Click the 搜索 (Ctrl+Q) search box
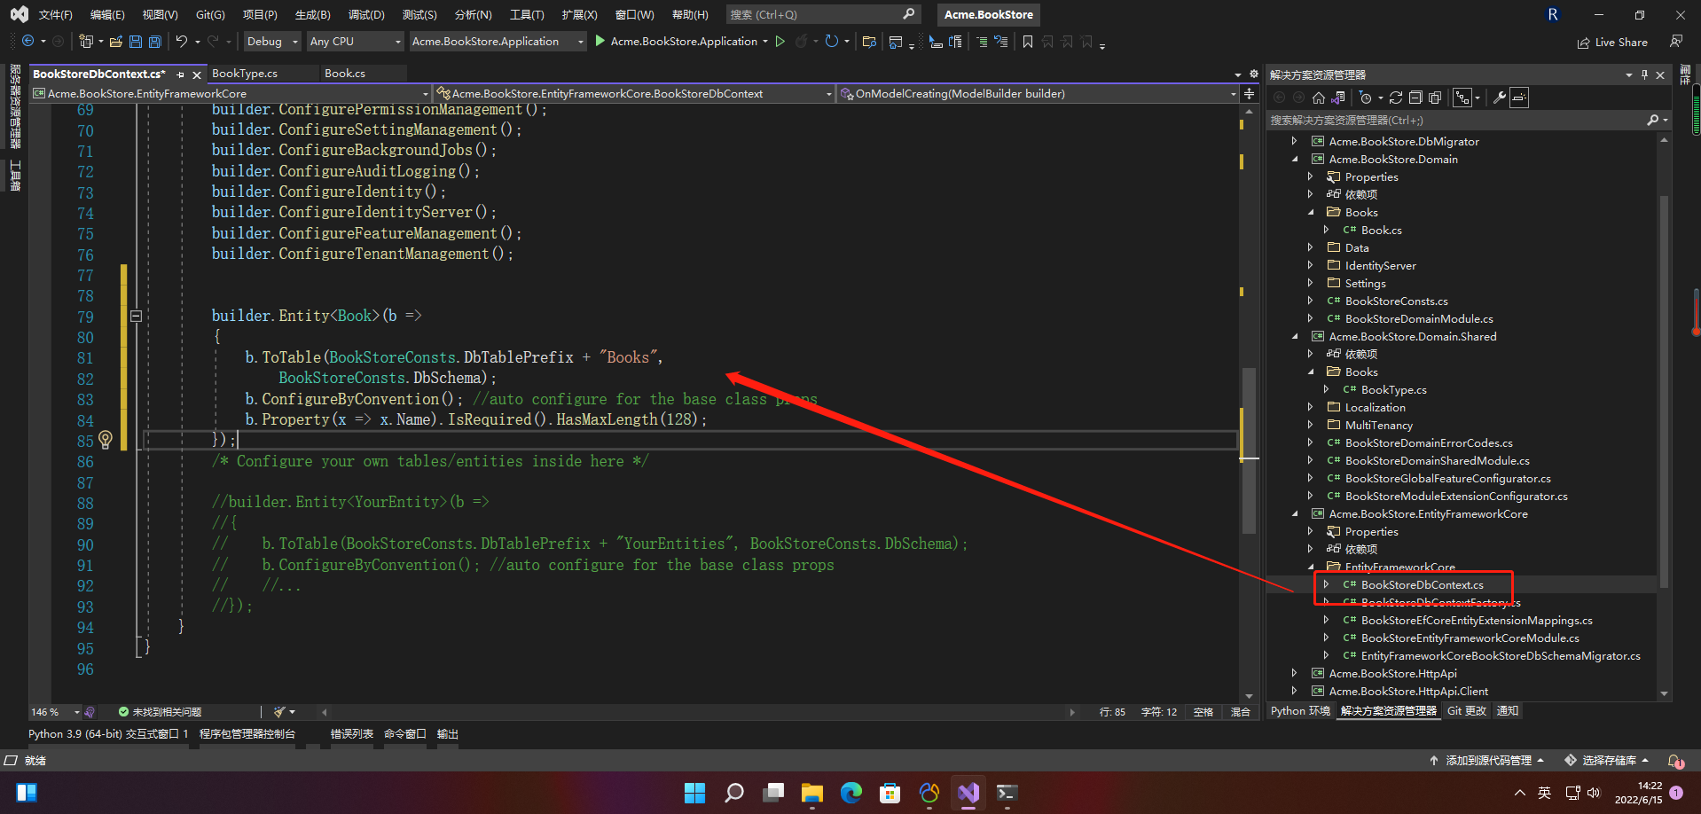This screenshot has width=1701, height=814. (822, 15)
